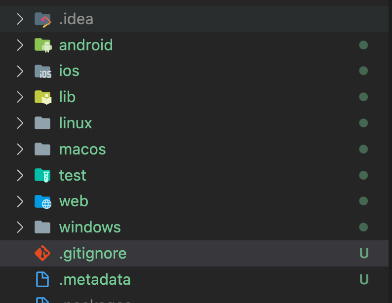The image size is (392, 303).
Task: Expand the macos folder chevron
Action: [x=20, y=149]
